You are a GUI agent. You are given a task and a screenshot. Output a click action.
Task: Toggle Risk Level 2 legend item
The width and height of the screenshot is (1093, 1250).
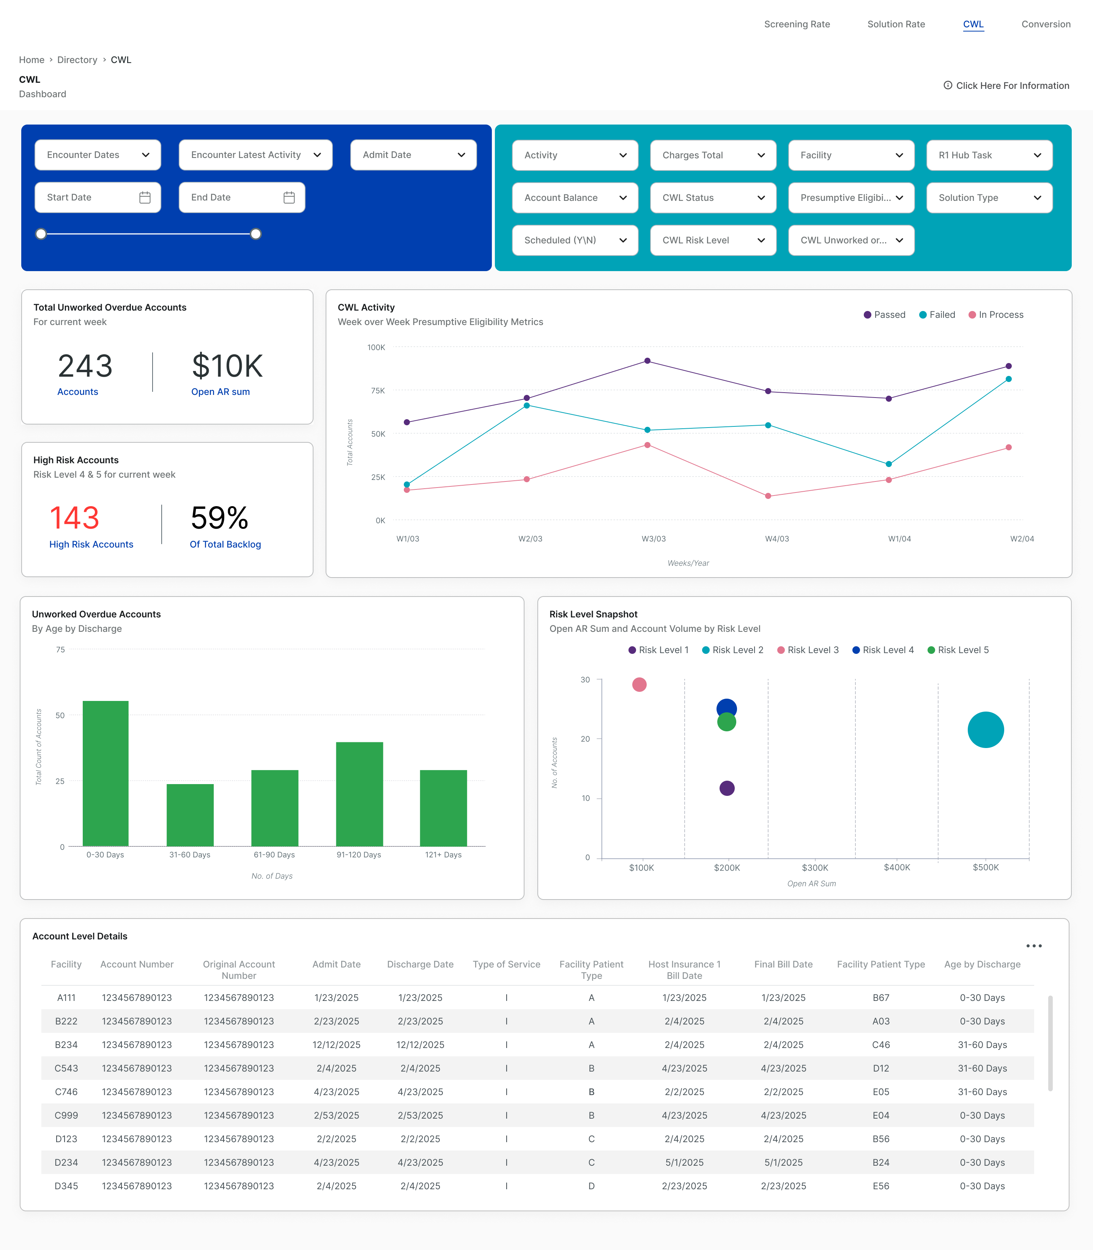[732, 650]
